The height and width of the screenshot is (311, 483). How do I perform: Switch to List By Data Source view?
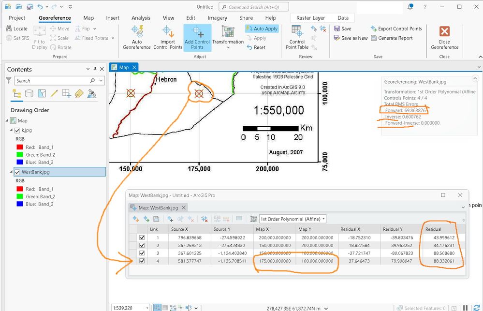(29, 93)
